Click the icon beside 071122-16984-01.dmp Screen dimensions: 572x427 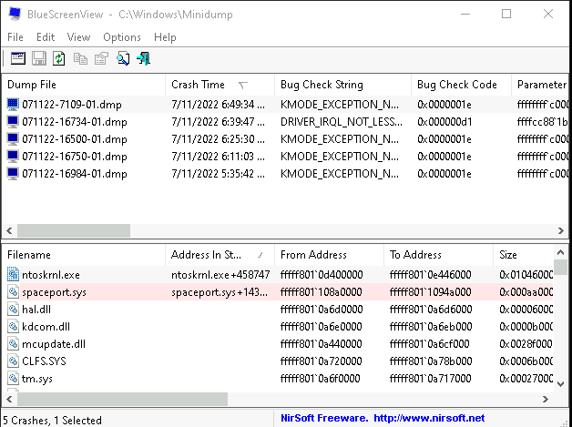click(x=13, y=174)
